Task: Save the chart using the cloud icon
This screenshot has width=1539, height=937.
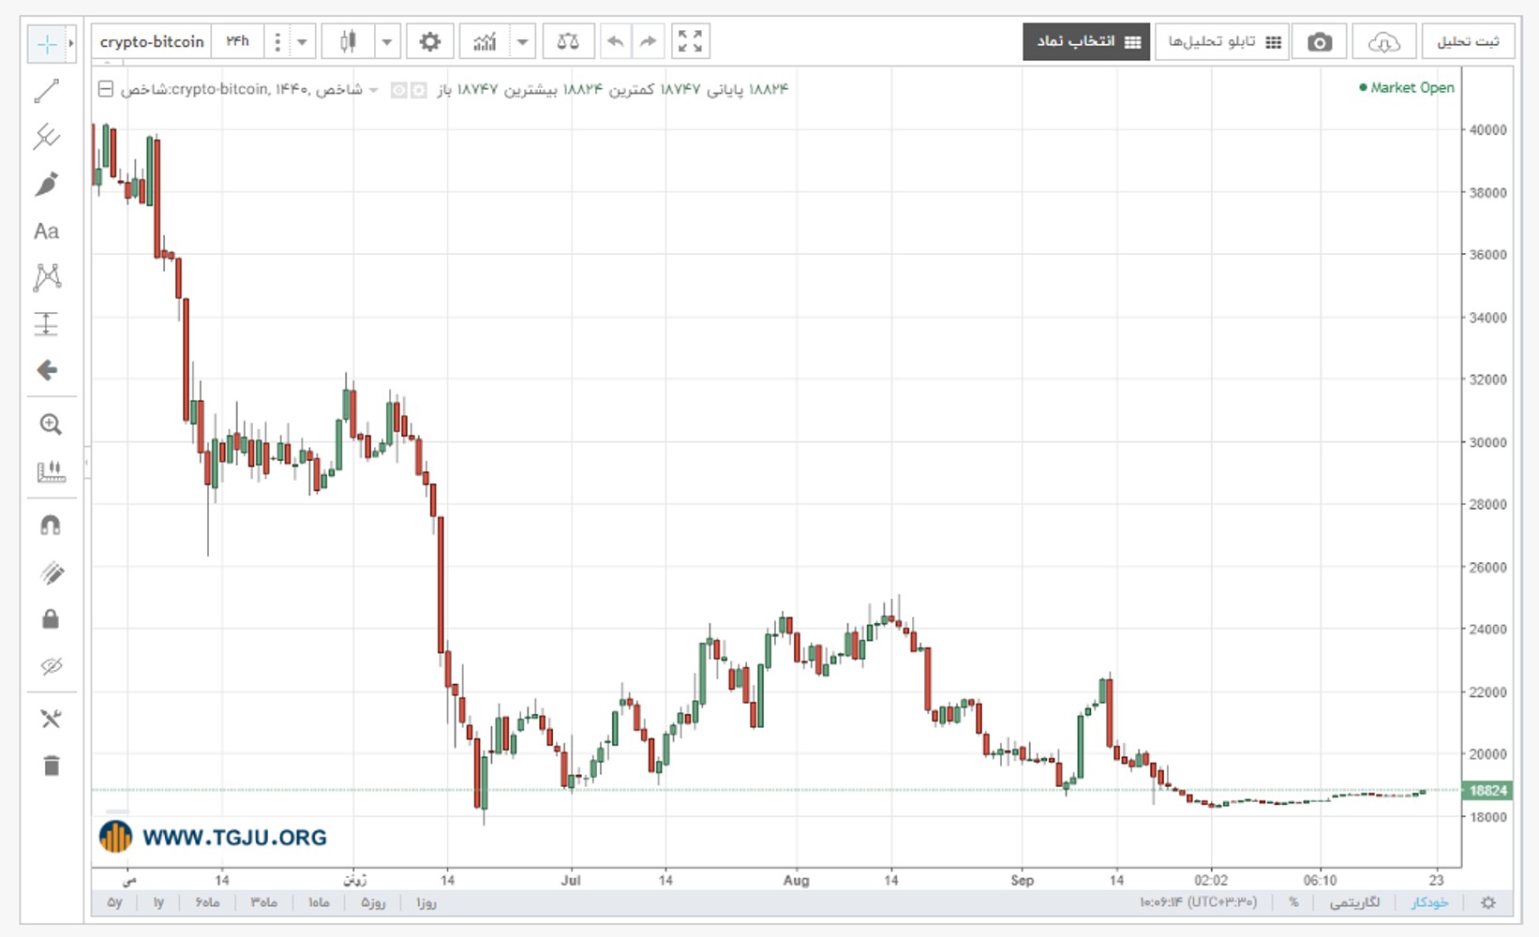Action: 1384,42
